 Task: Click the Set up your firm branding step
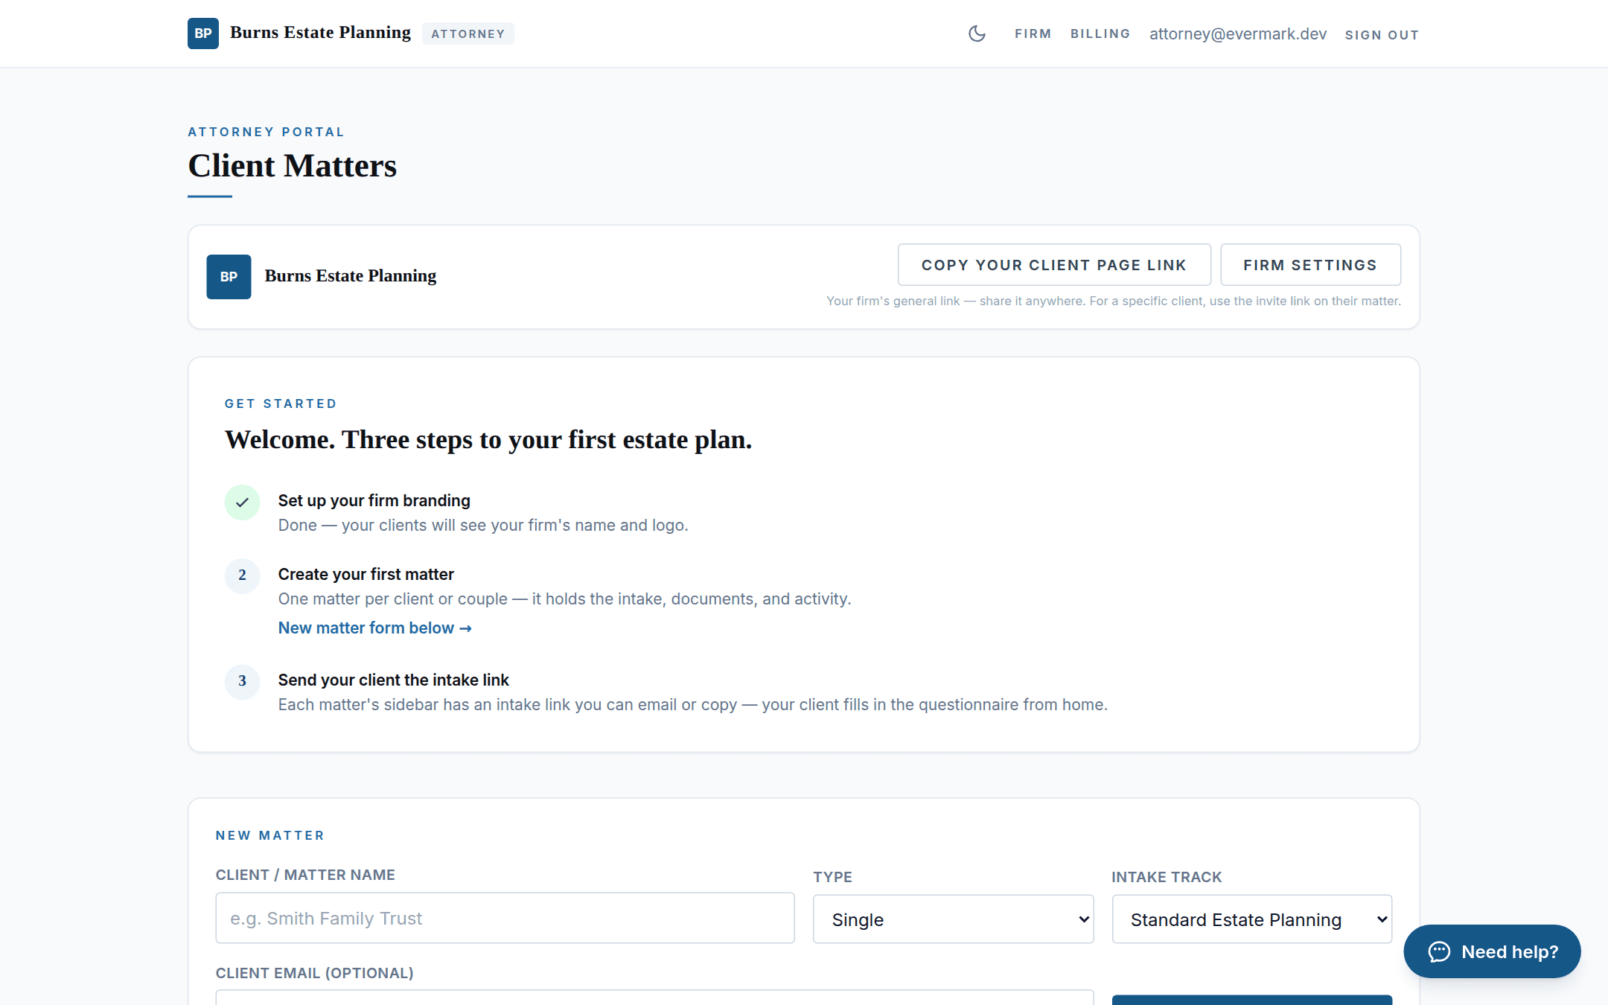374,501
